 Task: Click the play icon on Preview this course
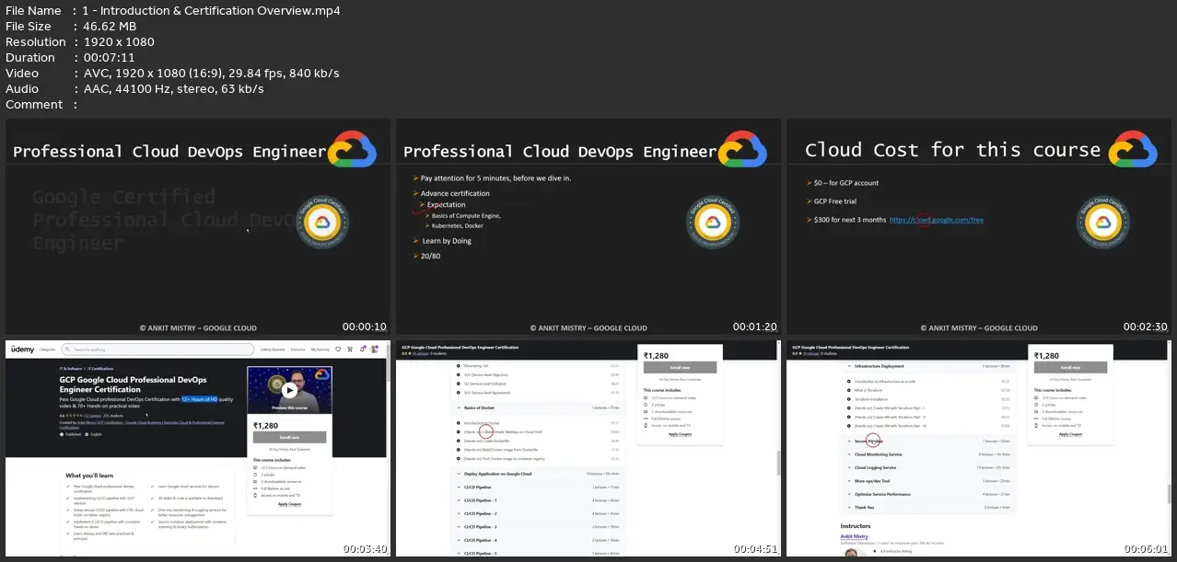coord(289,390)
